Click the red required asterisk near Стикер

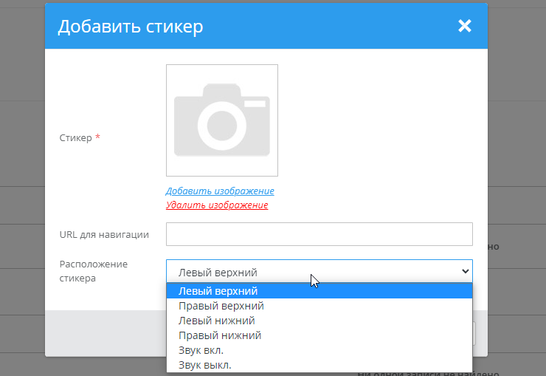97,137
